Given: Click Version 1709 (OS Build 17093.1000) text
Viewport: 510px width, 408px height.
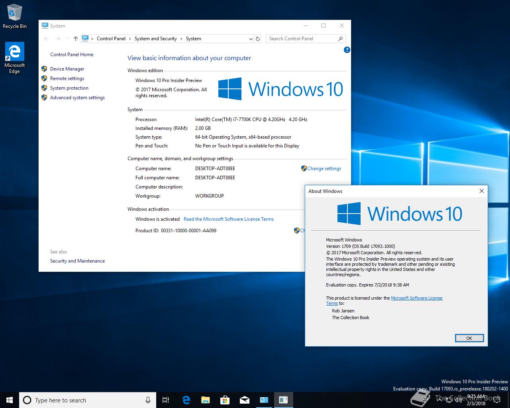Looking at the screenshot, I should [x=361, y=246].
